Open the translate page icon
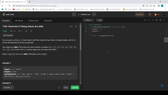Viewport: 168px width, 95px height. pos(144,6)
